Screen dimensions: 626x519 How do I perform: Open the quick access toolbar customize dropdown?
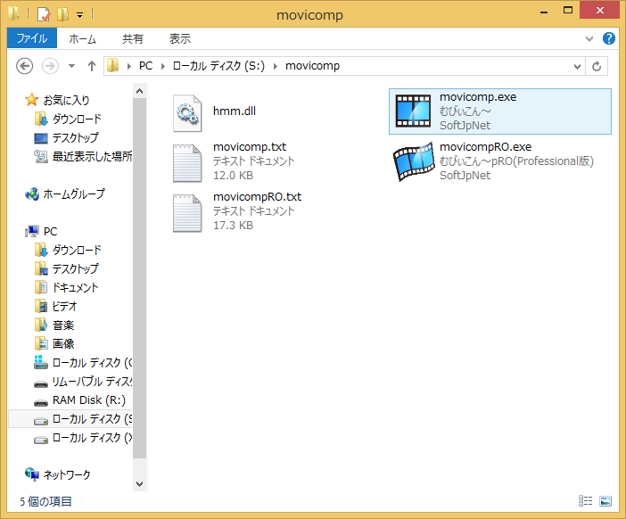[x=80, y=15]
